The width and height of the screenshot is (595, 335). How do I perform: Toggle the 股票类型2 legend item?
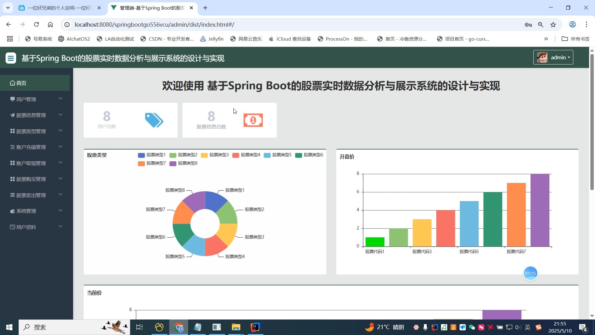183,155
